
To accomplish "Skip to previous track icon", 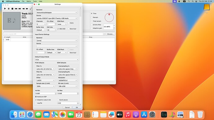I will [x=16, y=9].
